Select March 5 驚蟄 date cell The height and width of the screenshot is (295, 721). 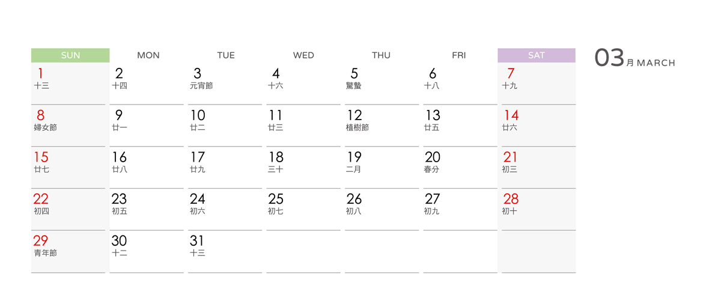[x=382, y=84]
